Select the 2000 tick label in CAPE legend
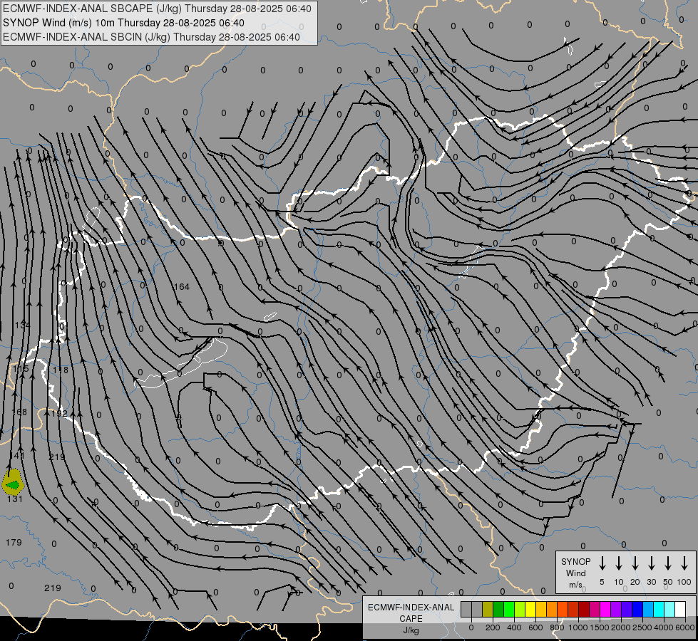Viewport: 698px width, 641px height. point(620,627)
